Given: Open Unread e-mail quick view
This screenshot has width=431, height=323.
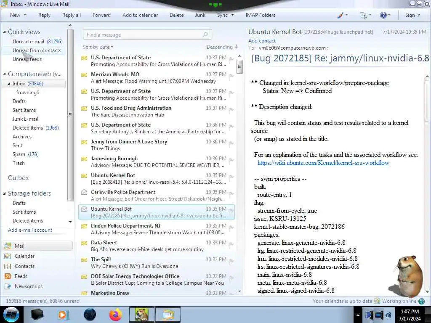Looking at the screenshot, I should click(37, 42).
